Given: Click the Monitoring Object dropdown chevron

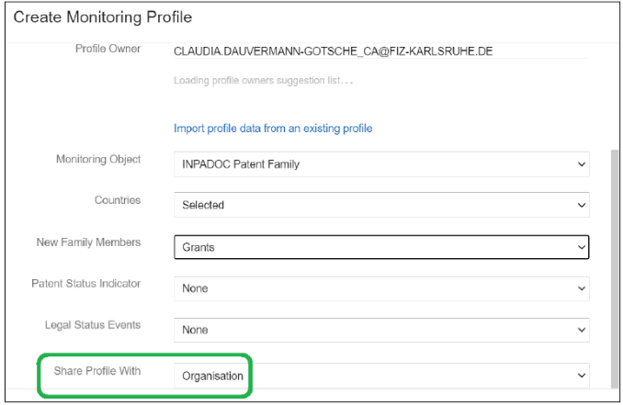Looking at the screenshot, I should (582, 164).
